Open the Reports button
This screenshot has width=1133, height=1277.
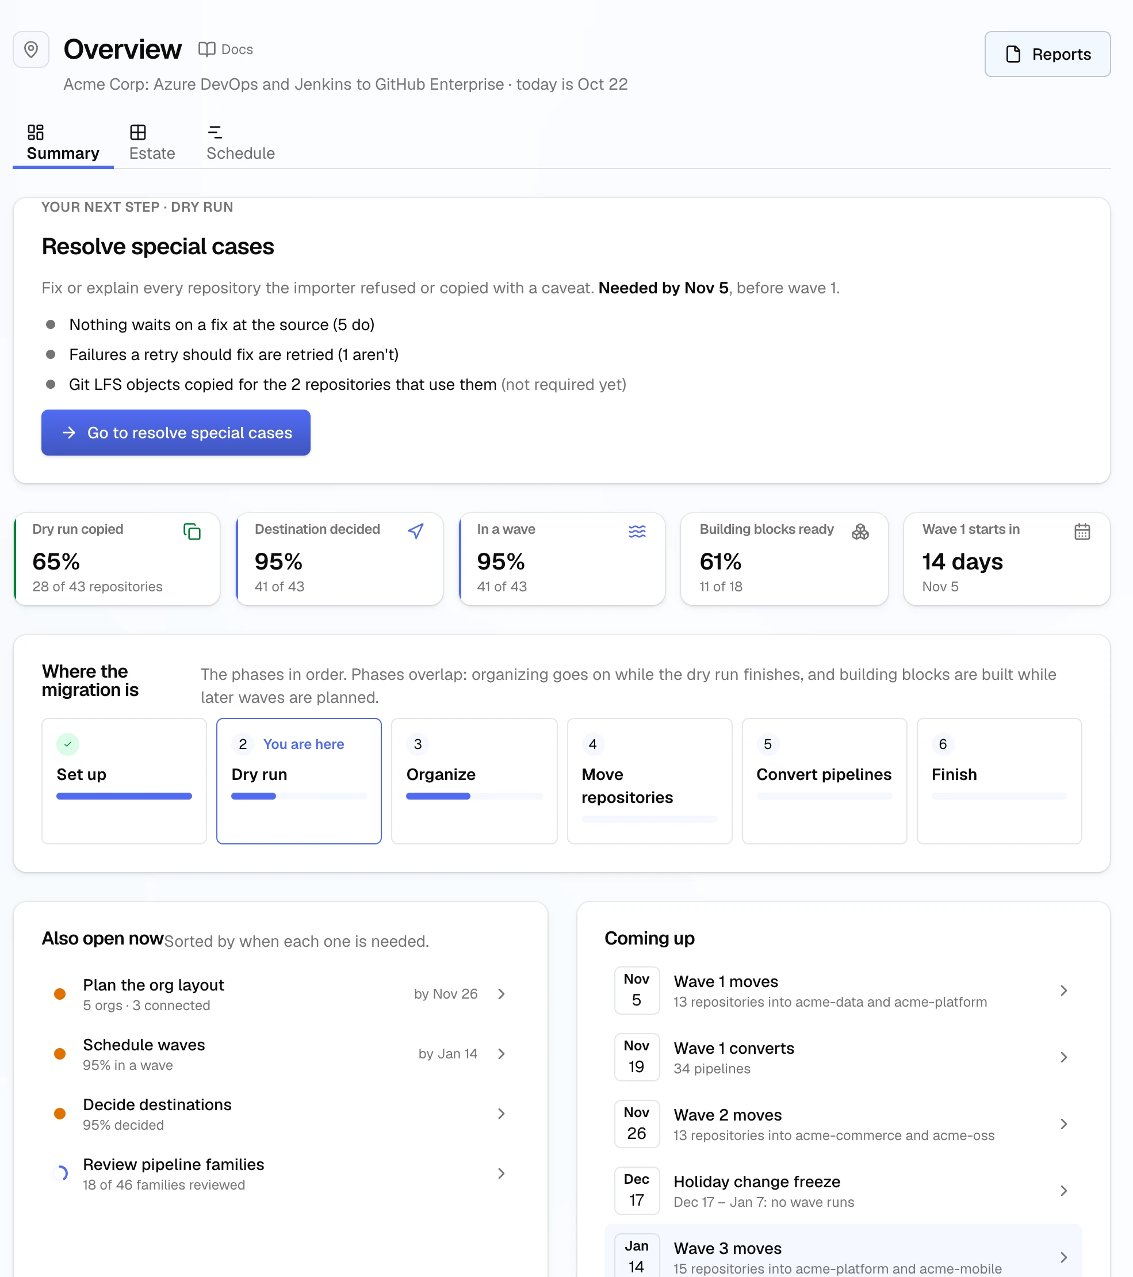pos(1047,54)
